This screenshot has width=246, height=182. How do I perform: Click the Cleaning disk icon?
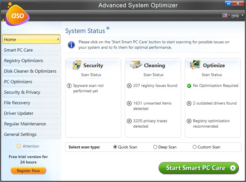coord(136,64)
